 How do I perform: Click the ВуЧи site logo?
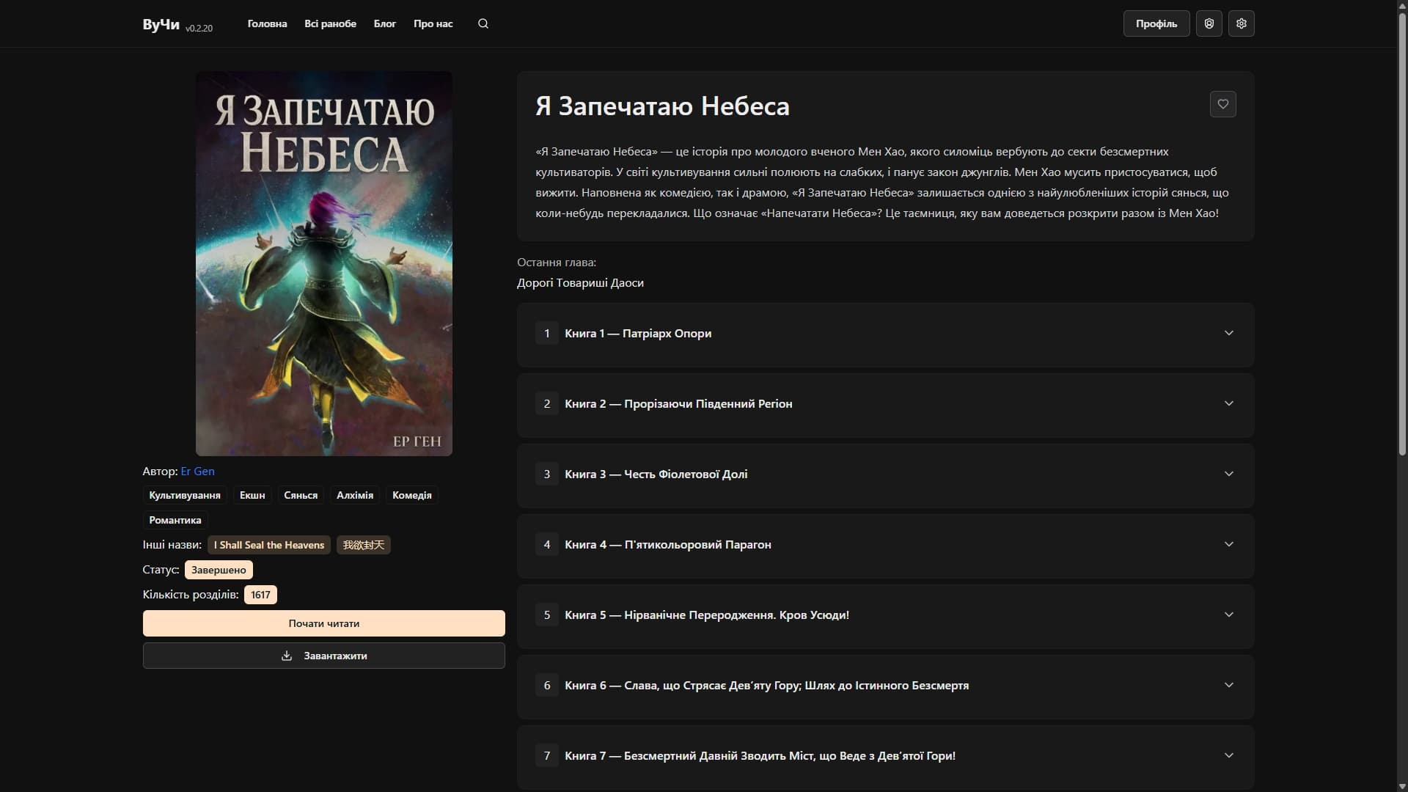pyautogui.click(x=161, y=24)
